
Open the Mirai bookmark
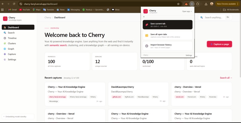click(x=115, y=10)
